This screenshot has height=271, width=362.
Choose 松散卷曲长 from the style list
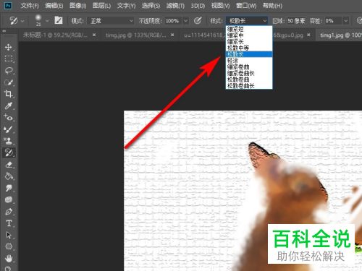[x=249, y=85]
